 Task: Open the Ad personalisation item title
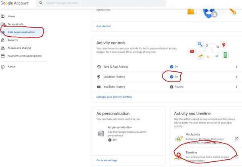point(120,127)
